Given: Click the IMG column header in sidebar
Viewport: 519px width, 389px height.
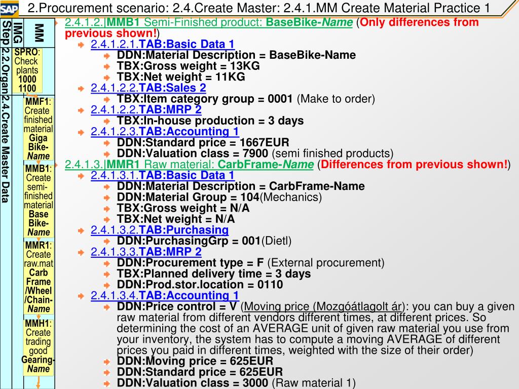Looking at the screenshot, I should pyautogui.click(x=18, y=33).
